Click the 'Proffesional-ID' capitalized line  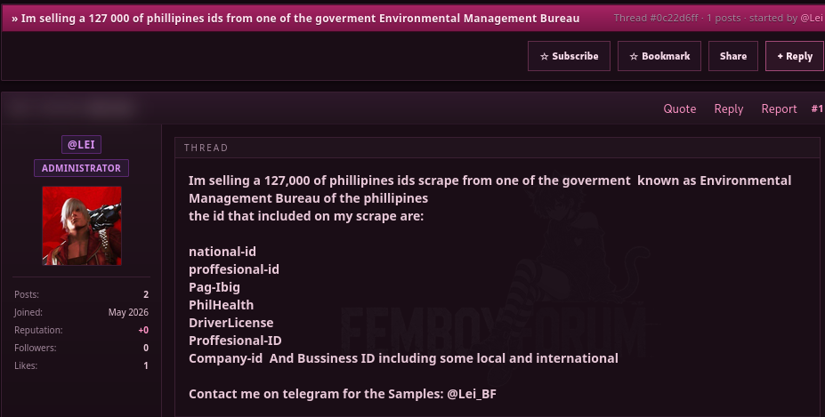click(235, 341)
